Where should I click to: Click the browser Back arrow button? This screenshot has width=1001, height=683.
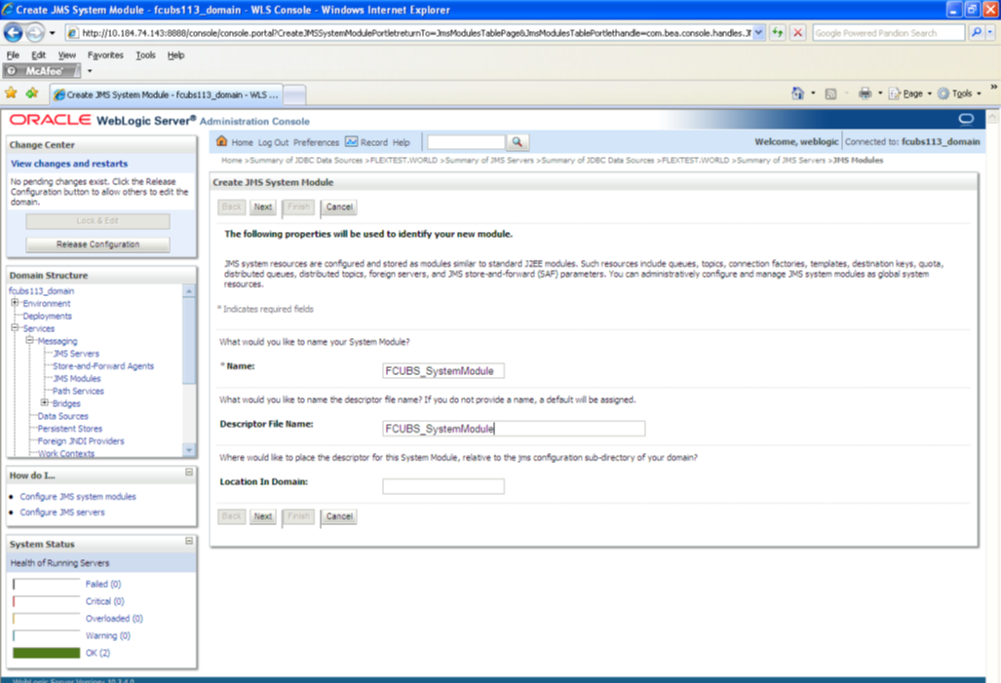pyautogui.click(x=13, y=32)
